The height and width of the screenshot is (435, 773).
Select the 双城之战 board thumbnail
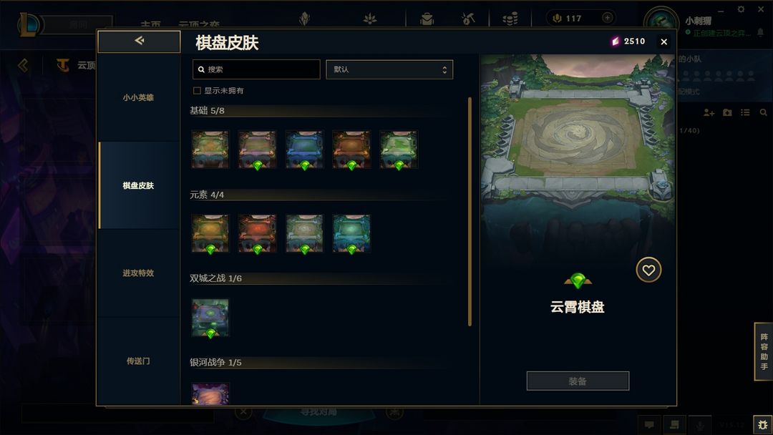point(210,318)
